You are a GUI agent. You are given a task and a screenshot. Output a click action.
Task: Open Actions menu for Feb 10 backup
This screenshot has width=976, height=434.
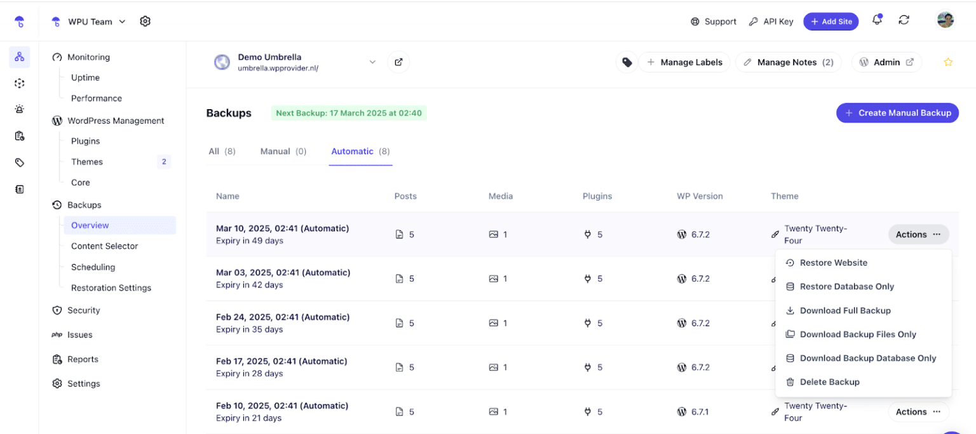click(x=918, y=412)
